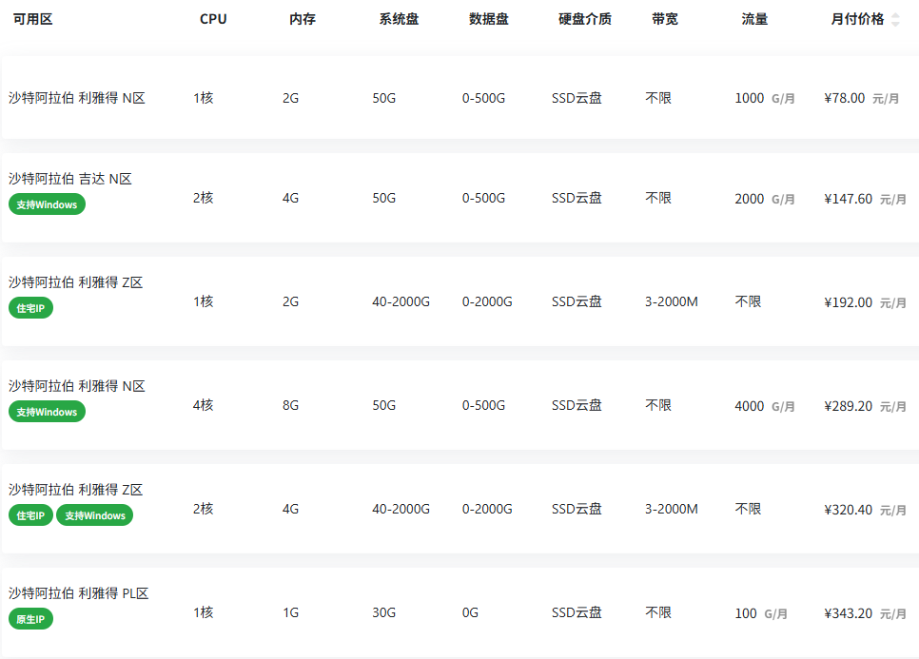919x659 pixels.
Task: Open the 沙特阿拉伯 利雅得 PL区 plan name
Action: [79, 593]
